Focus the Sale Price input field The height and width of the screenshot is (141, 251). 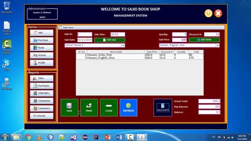pyautogui.click(x=180, y=40)
